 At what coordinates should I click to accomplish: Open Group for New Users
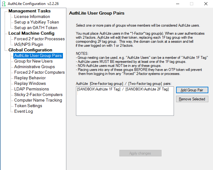33,61
